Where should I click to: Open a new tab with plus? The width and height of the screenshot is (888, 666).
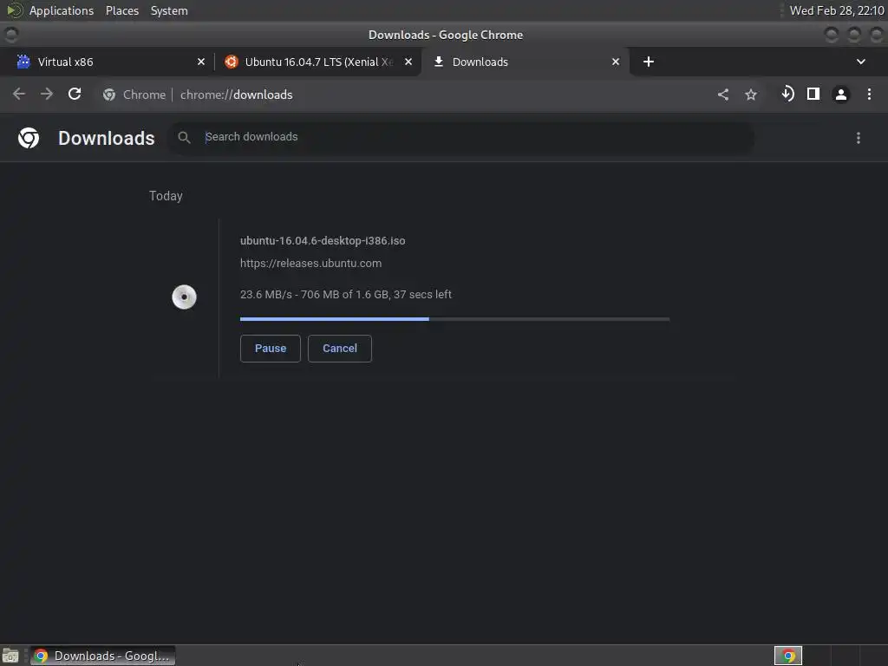tap(649, 62)
